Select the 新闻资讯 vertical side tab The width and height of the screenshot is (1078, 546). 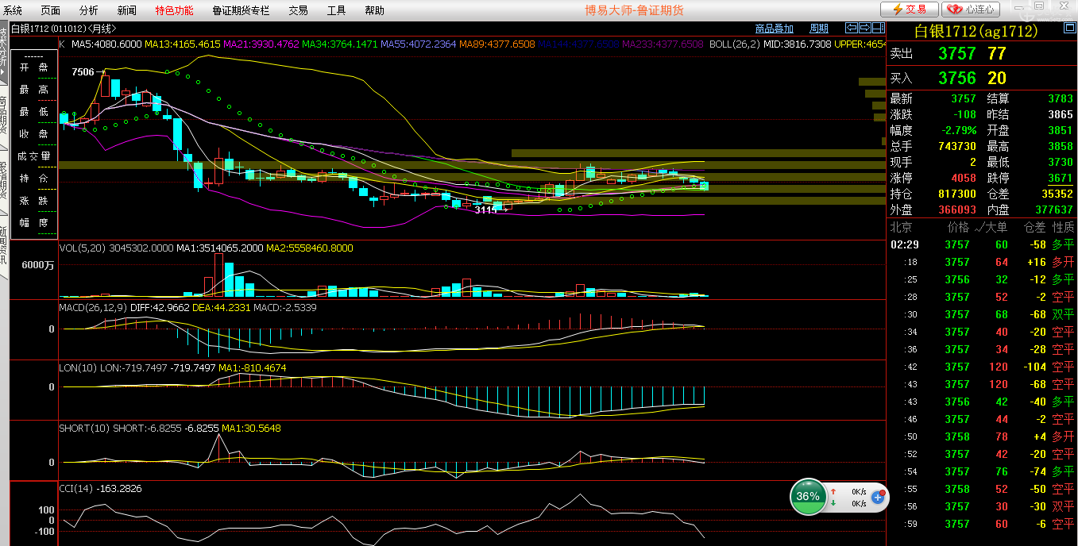click(4, 248)
